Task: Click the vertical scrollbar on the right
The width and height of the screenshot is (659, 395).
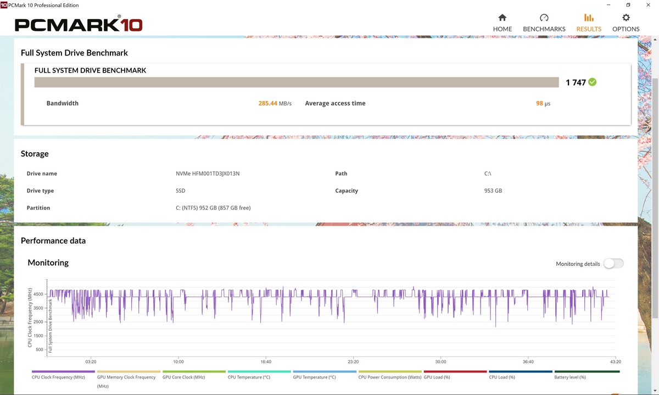Action: click(x=655, y=198)
